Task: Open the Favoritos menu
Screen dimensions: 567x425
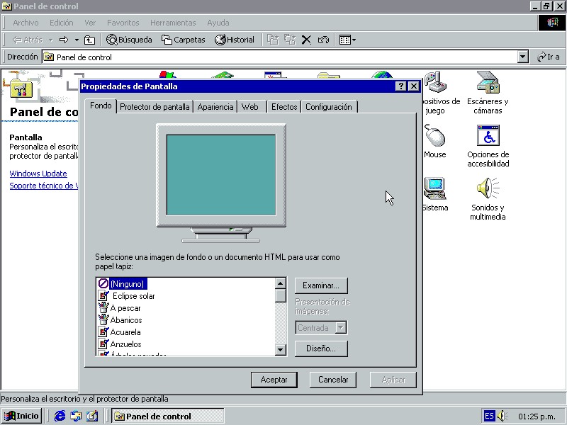Action: [x=123, y=23]
